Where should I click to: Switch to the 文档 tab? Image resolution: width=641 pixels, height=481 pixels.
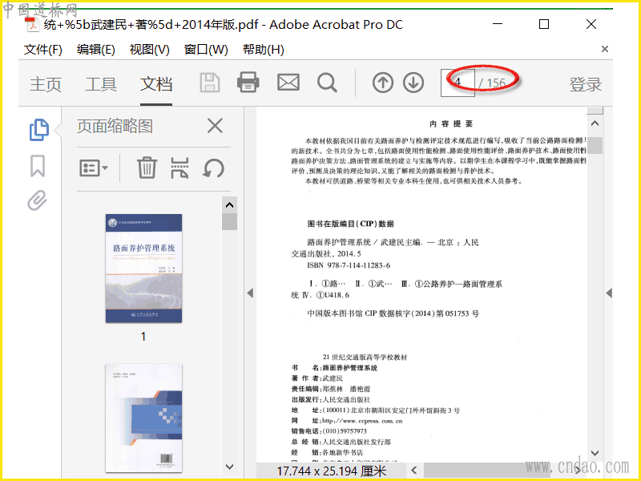156,84
